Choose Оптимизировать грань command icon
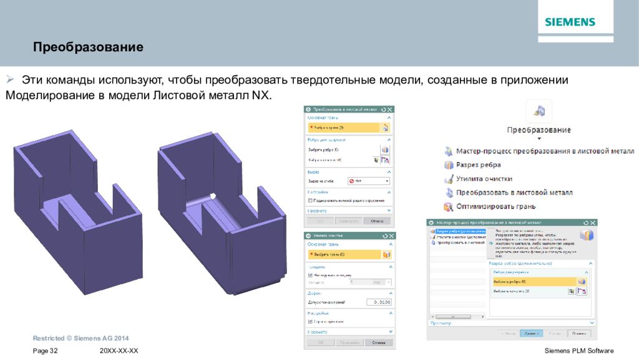 [448, 207]
